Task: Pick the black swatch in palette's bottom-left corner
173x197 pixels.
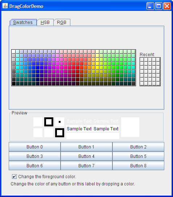Action: [x=13, y=84]
